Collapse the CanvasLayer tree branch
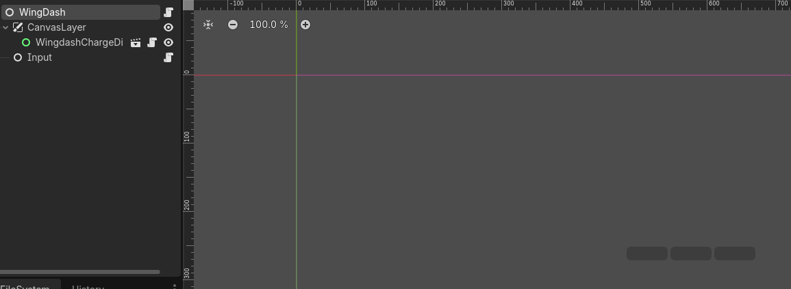The width and height of the screenshot is (791, 289). pos(5,27)
